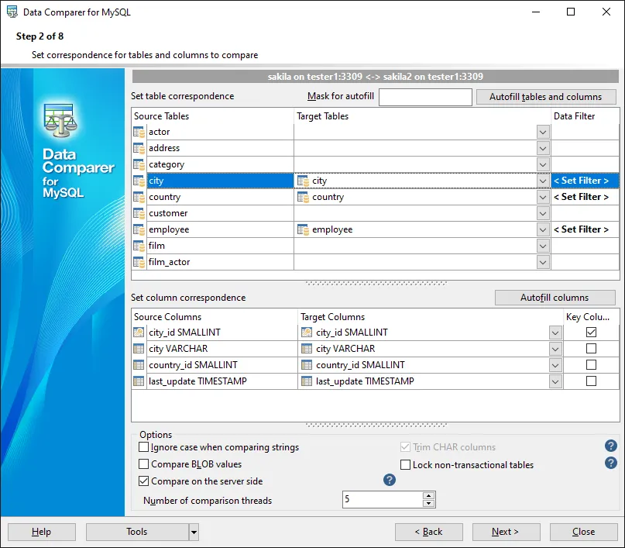The image size is (625, 548).
Task: Click Autofill tables and columns button
Action: [546, 97]
